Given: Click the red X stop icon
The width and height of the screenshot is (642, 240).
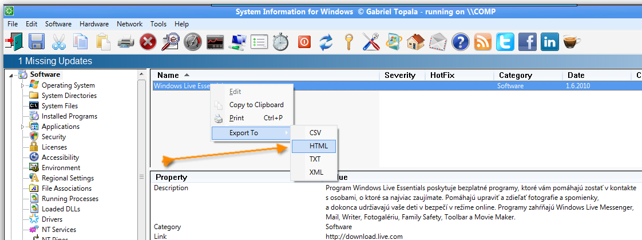Looking at the screenshot, I should pyautogui.click(x=148, y=42).
